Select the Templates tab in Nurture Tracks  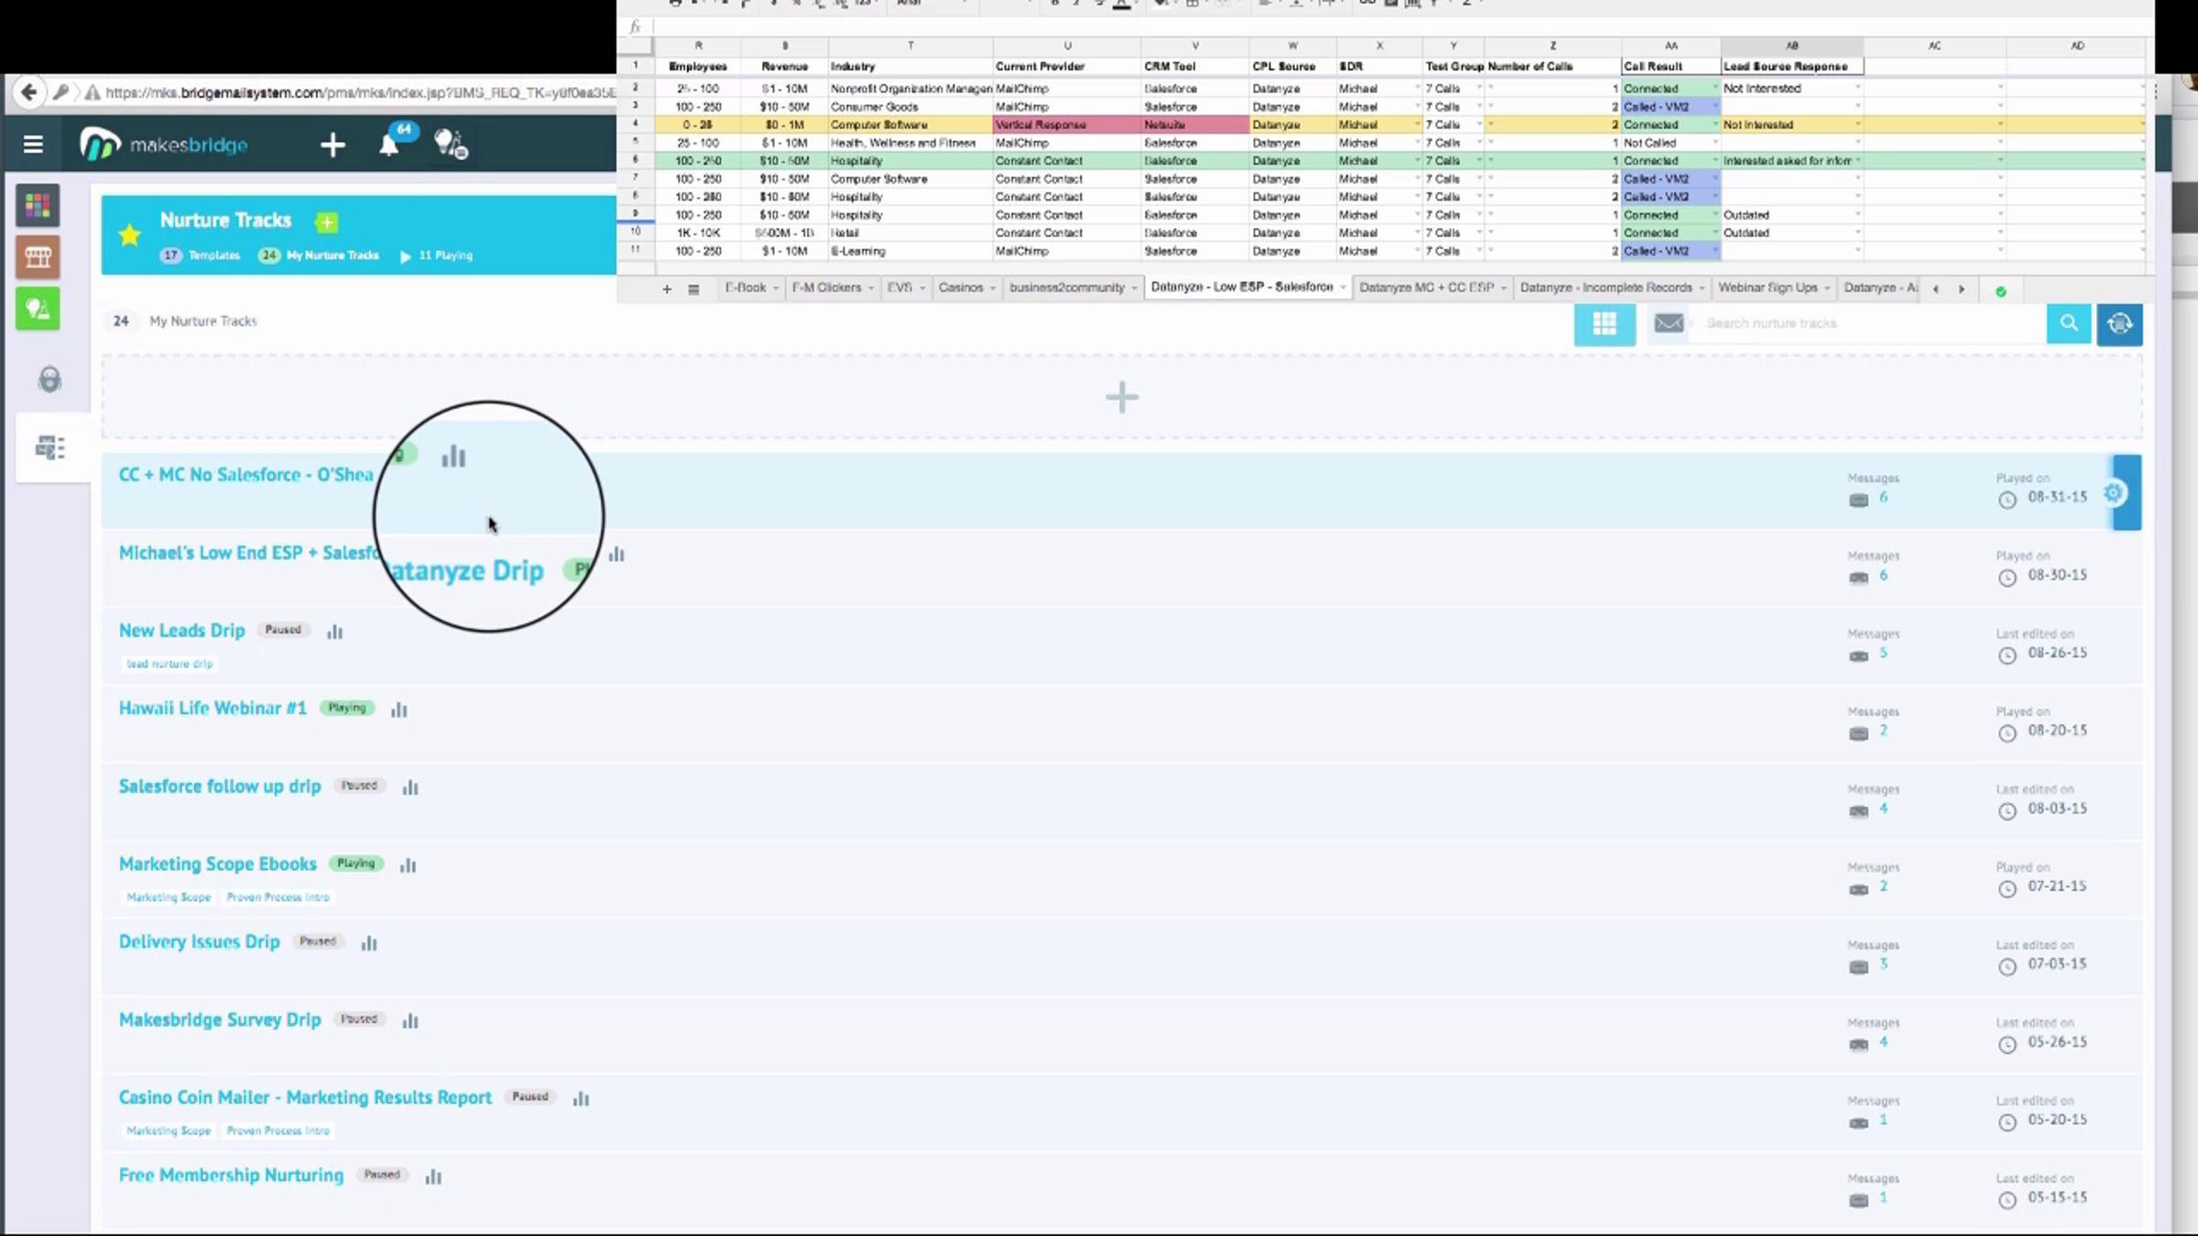pyautogui.click(x=213, y=255)
